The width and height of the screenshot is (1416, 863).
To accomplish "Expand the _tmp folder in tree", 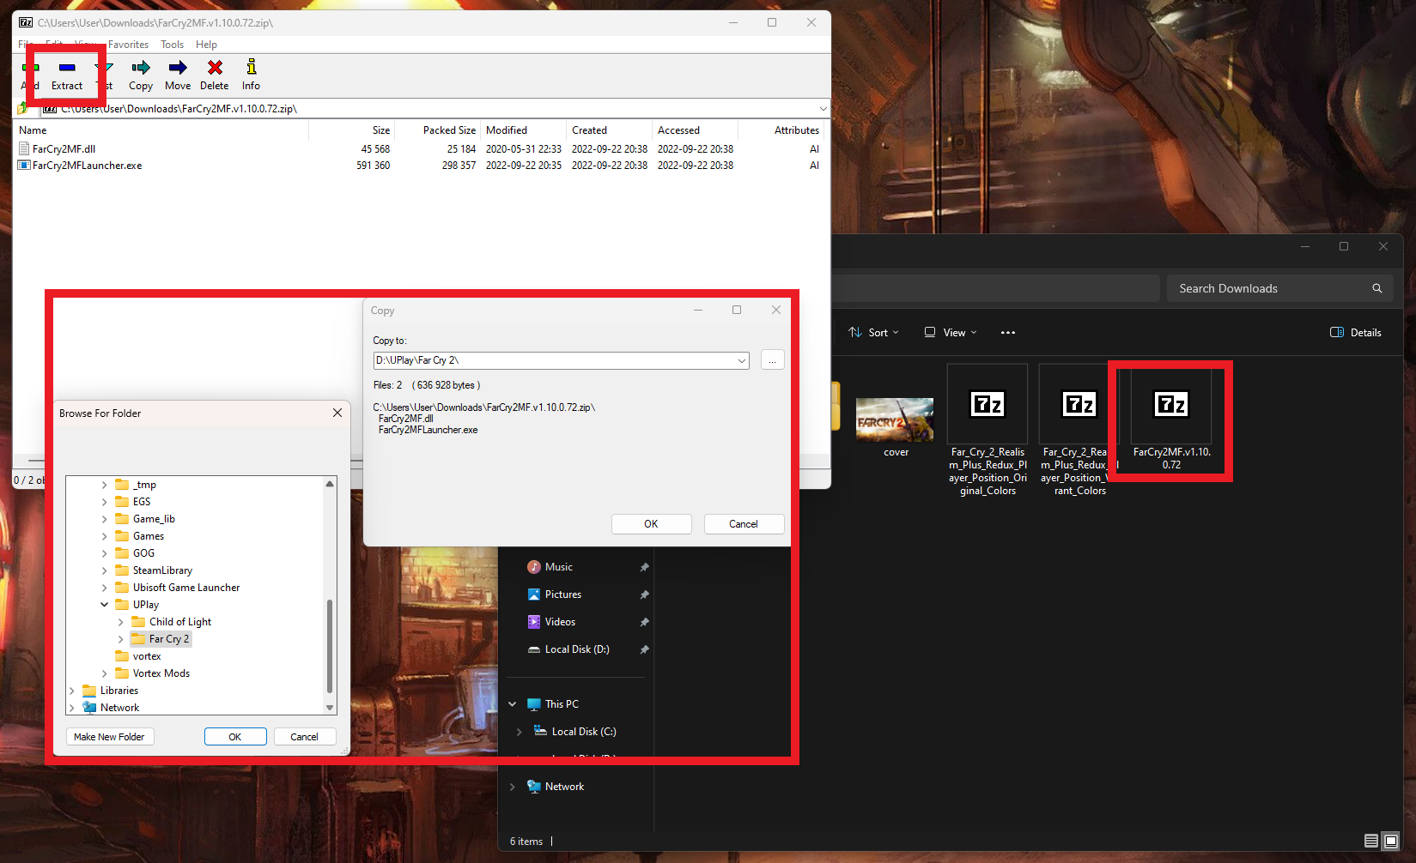I will coord(105,485).
